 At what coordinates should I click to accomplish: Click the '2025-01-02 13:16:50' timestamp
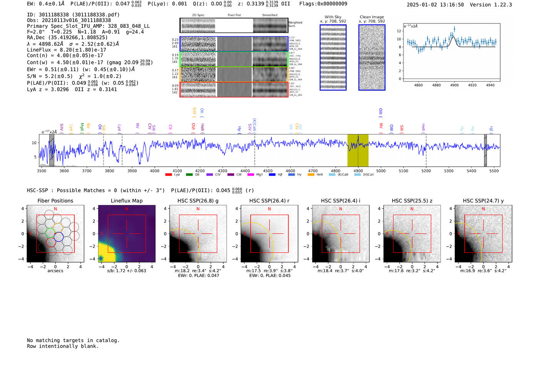pos(435,5)
